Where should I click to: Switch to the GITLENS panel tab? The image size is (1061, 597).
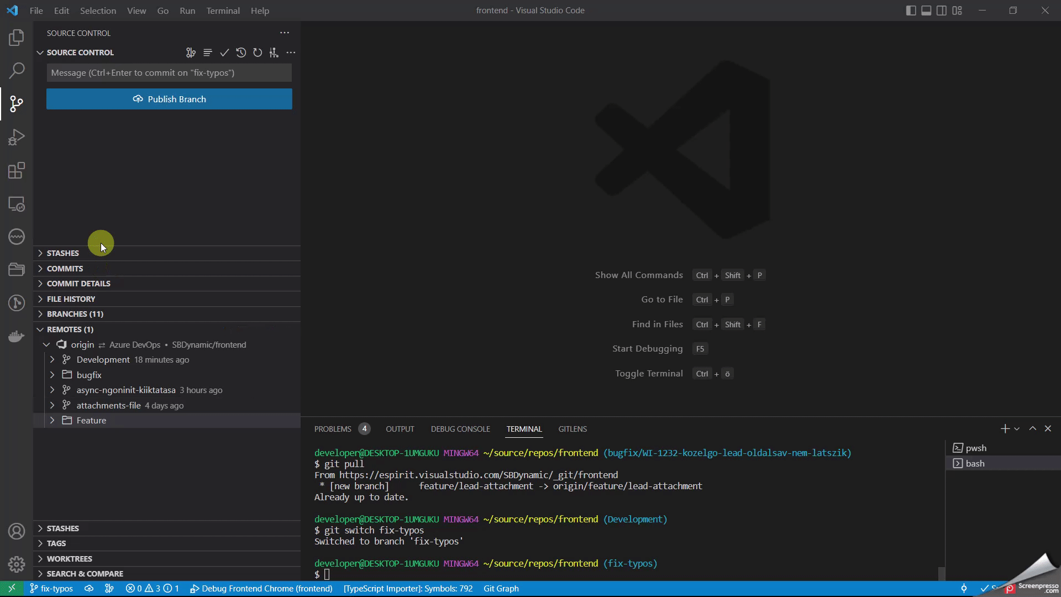pos(572,429)
